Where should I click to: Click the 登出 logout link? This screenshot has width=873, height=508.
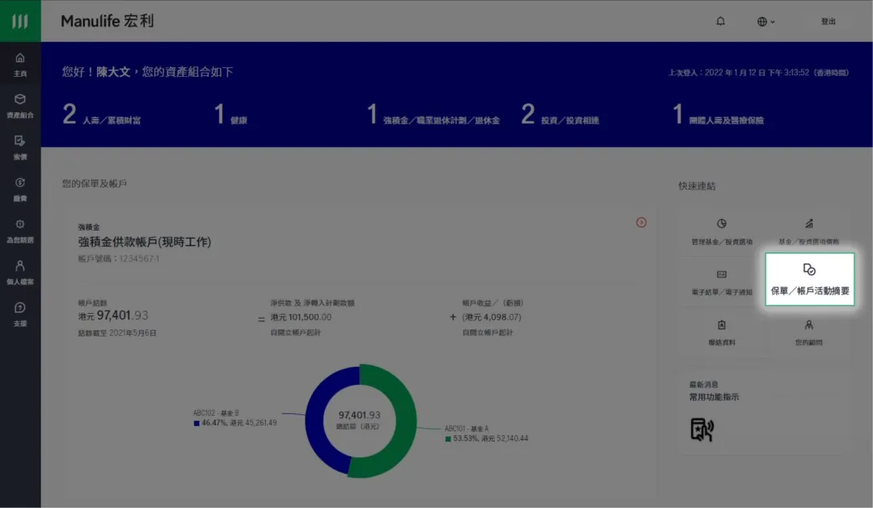829,22
